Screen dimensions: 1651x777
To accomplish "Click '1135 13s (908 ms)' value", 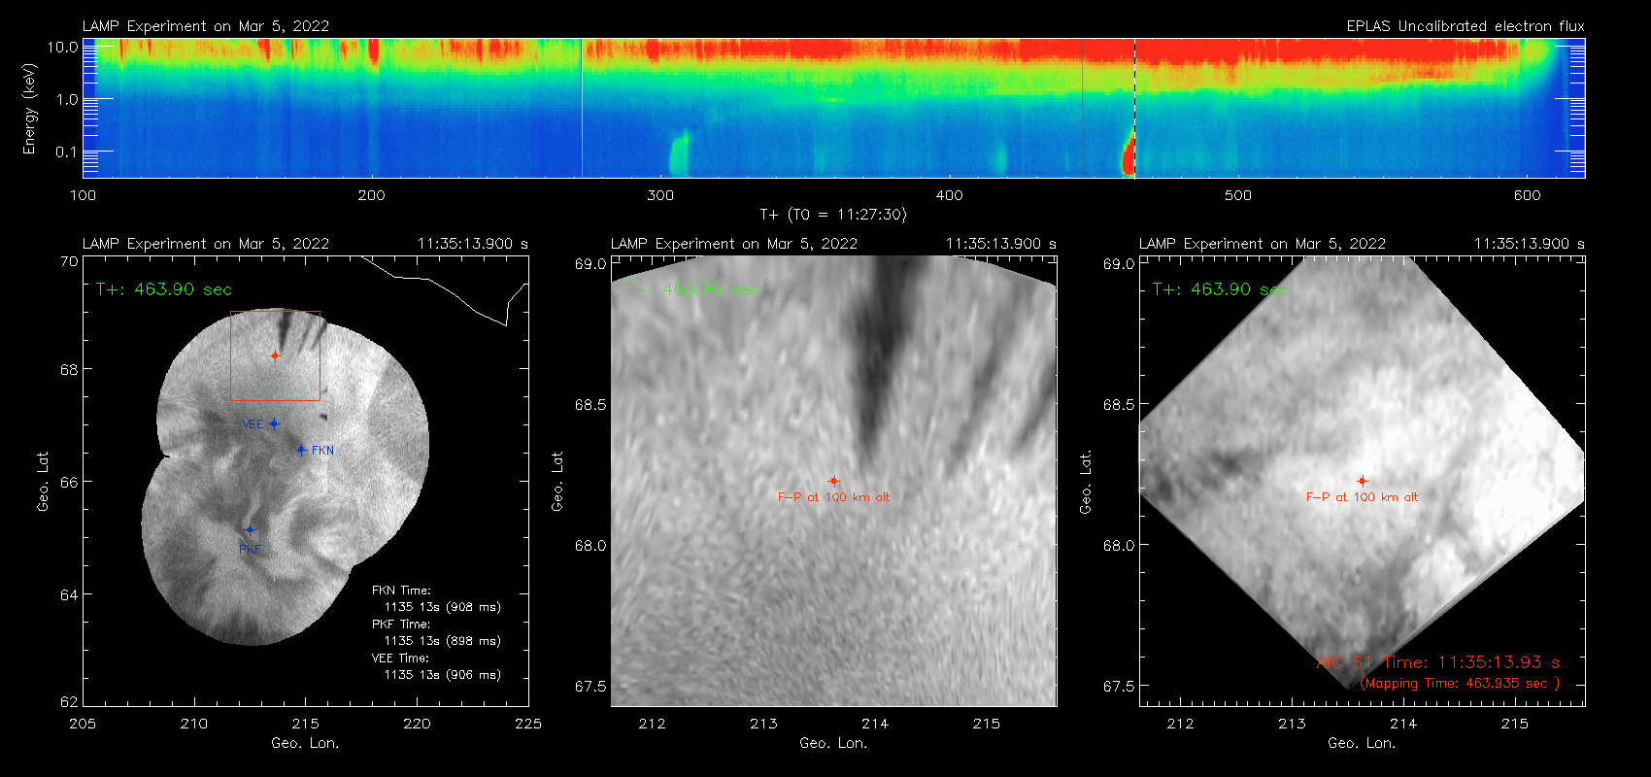I will (x=443, y=607).
